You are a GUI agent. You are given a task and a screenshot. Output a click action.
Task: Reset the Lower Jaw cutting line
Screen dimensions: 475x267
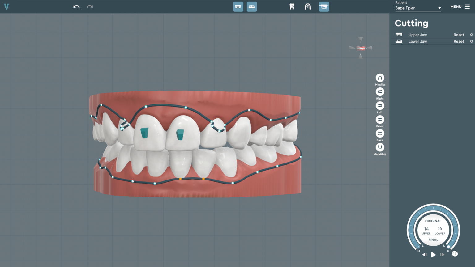pyautogui.click(x=459, y=41)
